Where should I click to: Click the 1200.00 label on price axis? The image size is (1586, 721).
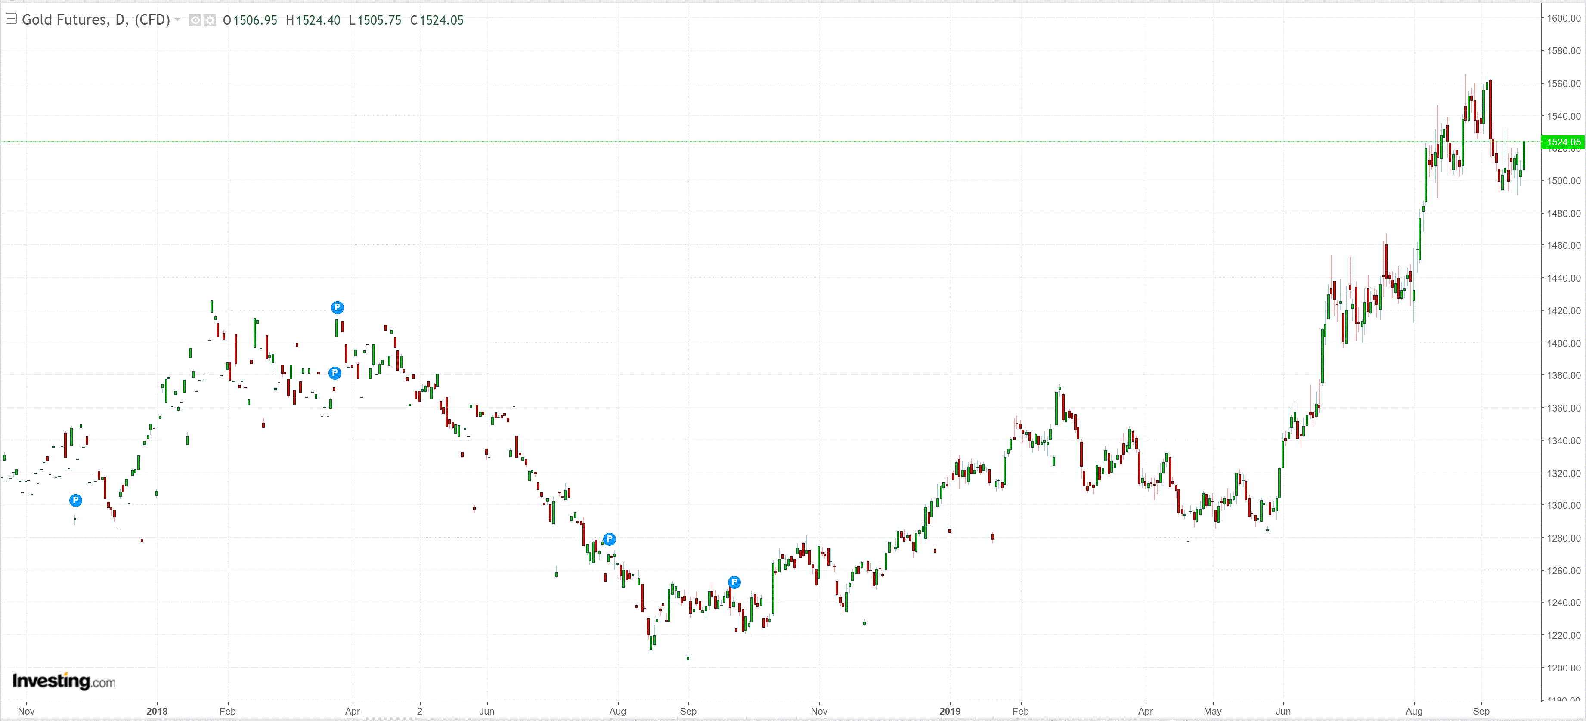coord(1563,668)
